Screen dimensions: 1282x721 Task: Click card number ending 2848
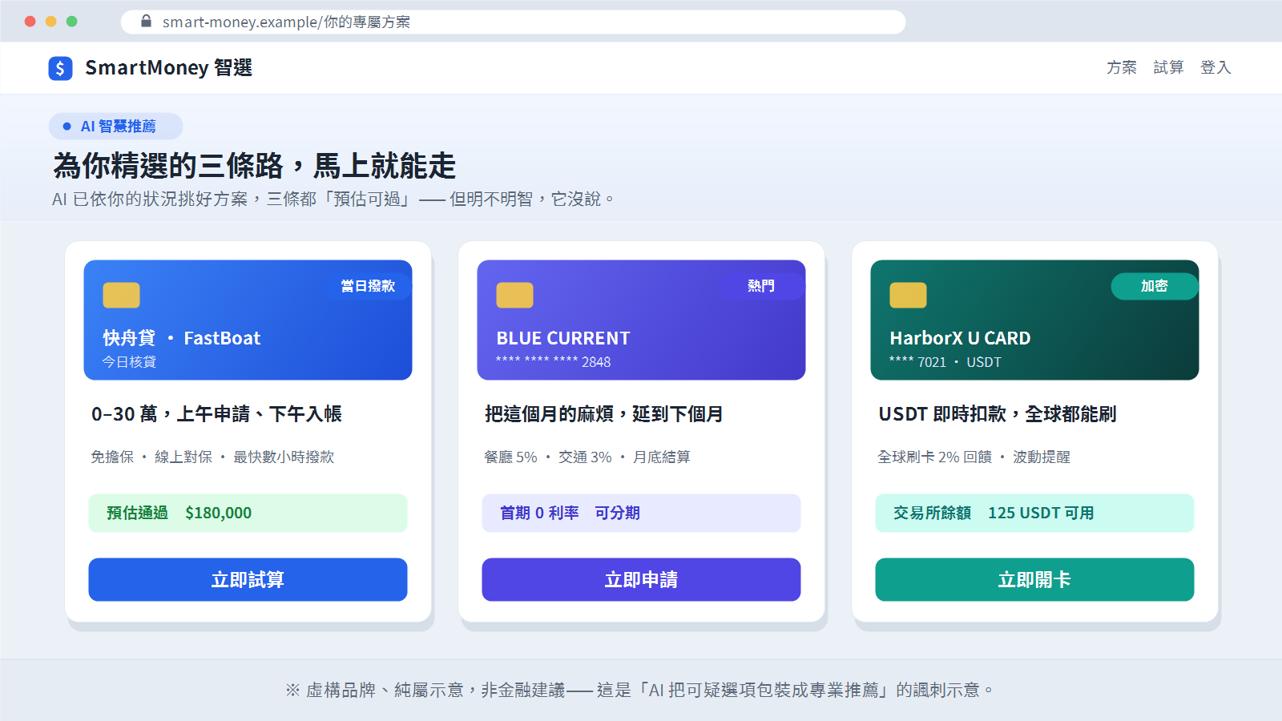[553, 362]
